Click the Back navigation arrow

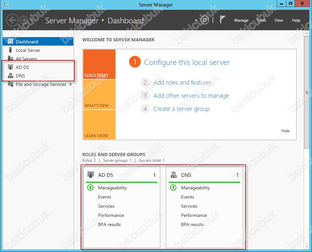[12, 20]
